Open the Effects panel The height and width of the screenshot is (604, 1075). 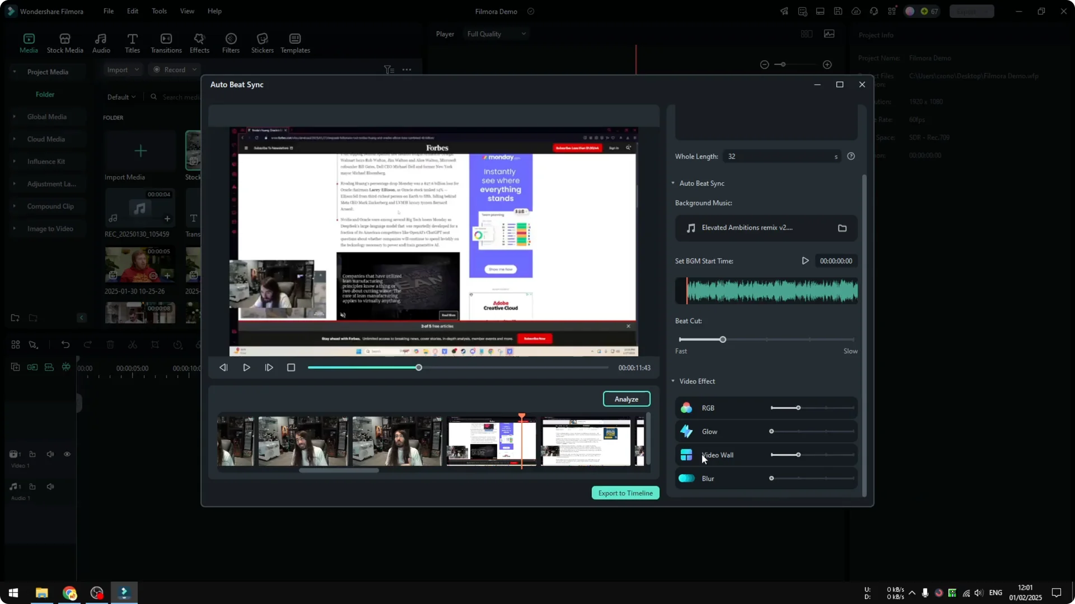[199, 43]
